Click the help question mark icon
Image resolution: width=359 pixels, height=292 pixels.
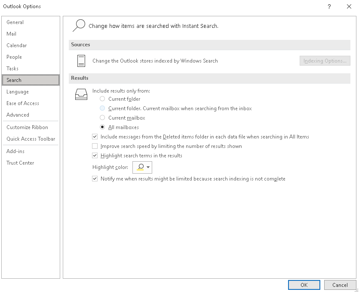point(329,6)
